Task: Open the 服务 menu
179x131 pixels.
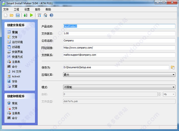Action: point(38,10)
